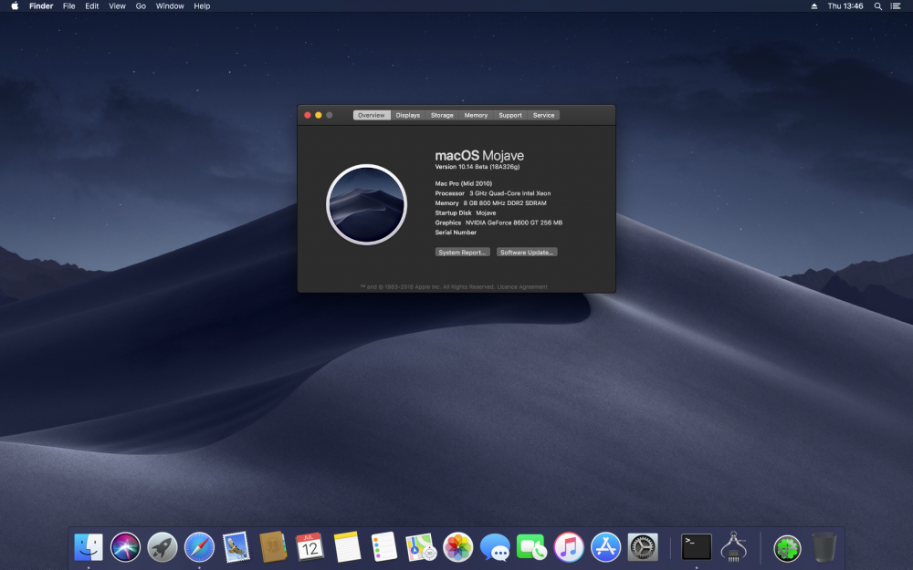Viewport: 913px width, 570px height.
Task: Open Mail stamp icon in Dock
Action: (x=236, y=547)
